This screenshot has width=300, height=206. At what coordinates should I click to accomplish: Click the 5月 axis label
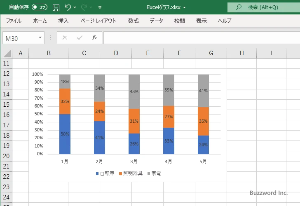(203, 162)
